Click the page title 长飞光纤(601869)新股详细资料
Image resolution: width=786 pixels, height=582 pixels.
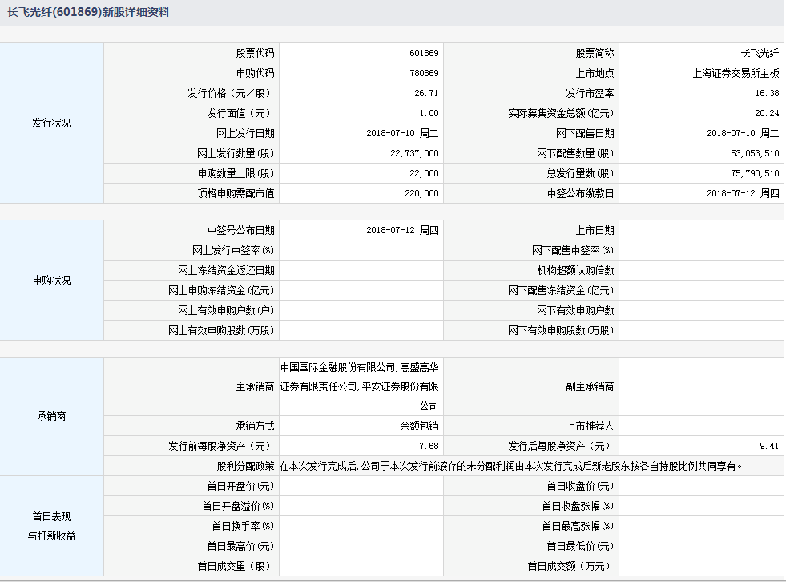click(88, 13)
